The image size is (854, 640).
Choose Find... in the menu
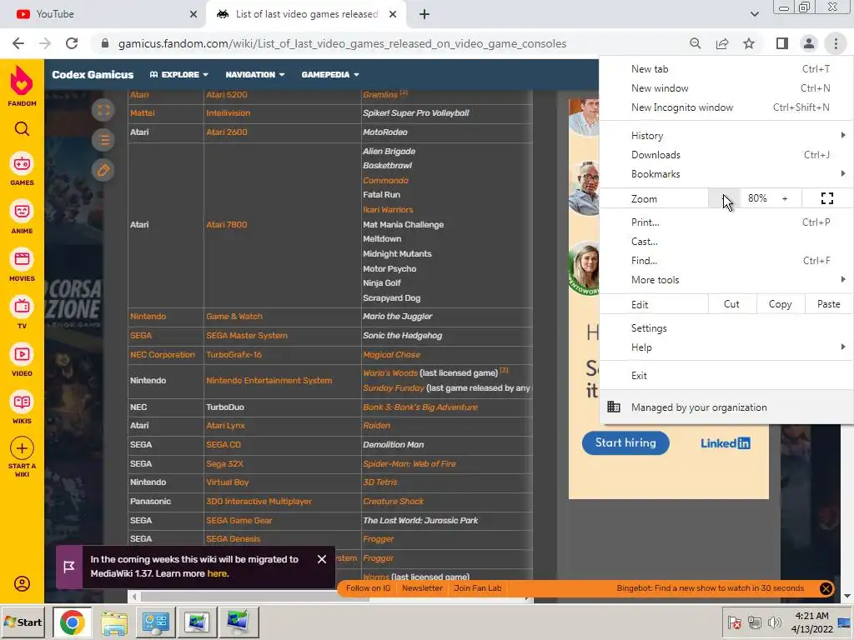tap(726, 261)
